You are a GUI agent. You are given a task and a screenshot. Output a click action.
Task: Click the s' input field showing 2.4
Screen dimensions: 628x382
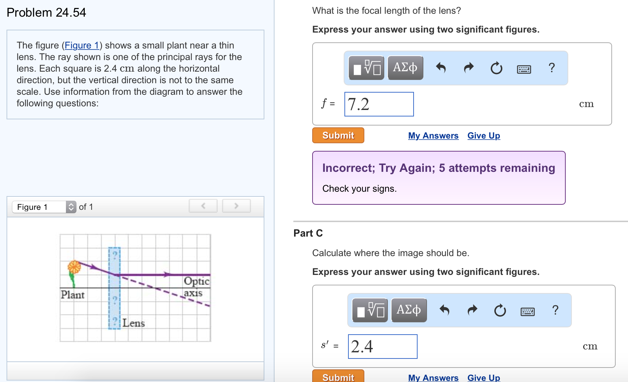tap(382, 347)
